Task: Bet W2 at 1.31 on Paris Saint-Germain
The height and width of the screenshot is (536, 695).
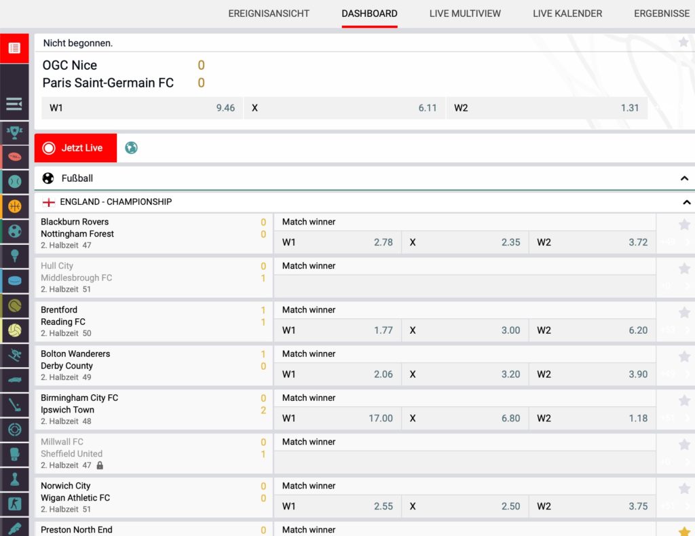Action: point(546,108)
